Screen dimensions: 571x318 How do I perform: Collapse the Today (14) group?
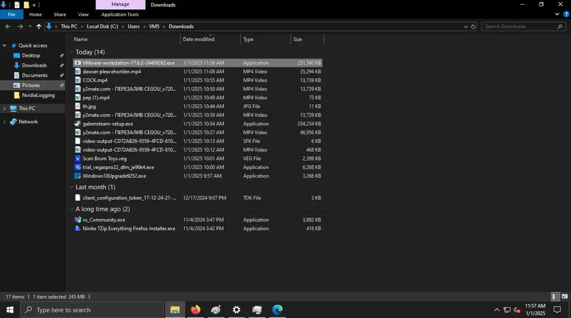72,52
